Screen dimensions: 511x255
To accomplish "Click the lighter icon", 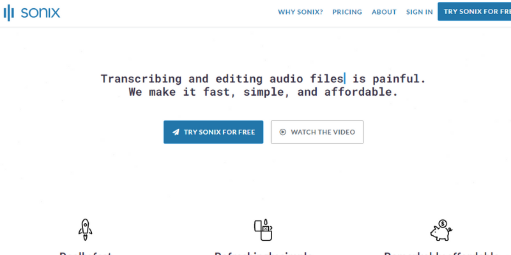I will tap(263, 229).
